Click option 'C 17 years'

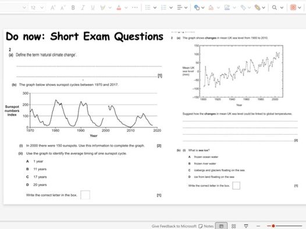37,177
